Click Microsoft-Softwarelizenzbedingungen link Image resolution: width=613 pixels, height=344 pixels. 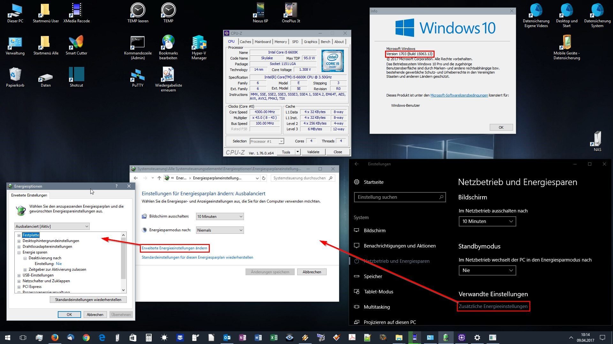pos(459,95)
